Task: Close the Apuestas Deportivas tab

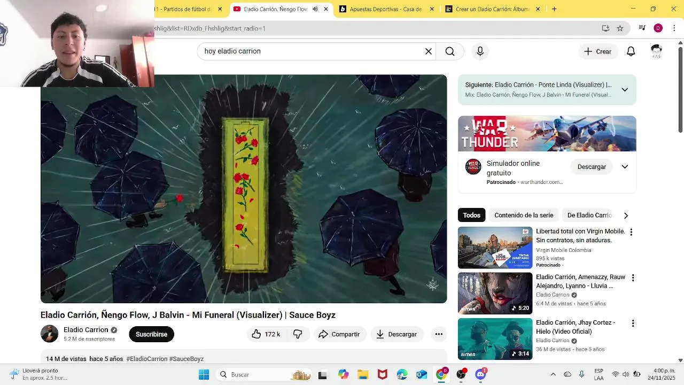Action: (432, 9)
